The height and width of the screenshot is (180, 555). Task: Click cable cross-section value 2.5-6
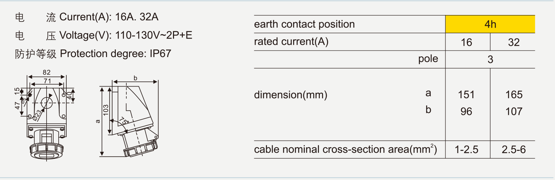pos(513,149)
